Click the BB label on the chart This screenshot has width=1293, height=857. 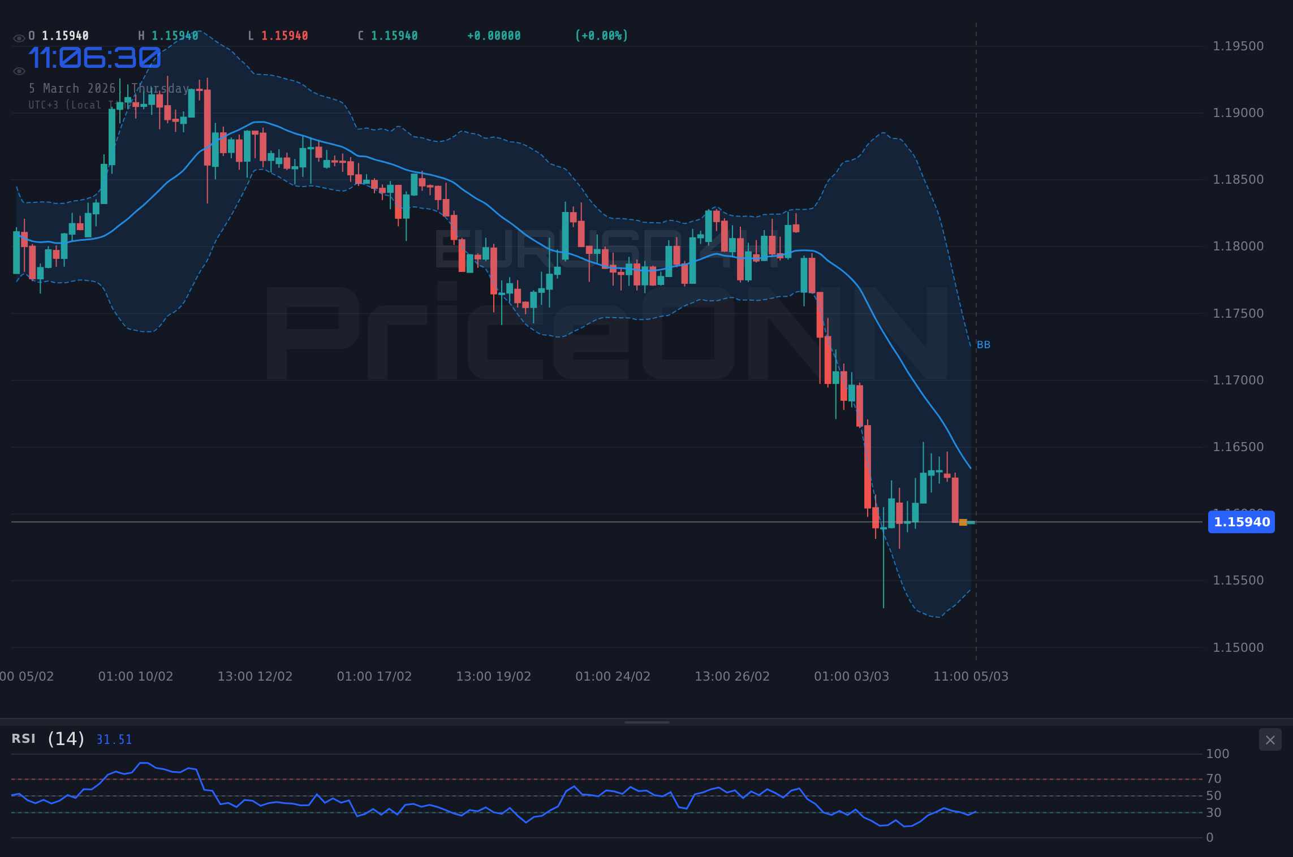tap(983, 345)
